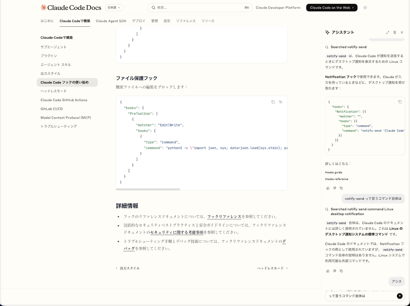410x306 pixels.
Task: Send the assistant message with arrow button
Action: tap(400, 296)
